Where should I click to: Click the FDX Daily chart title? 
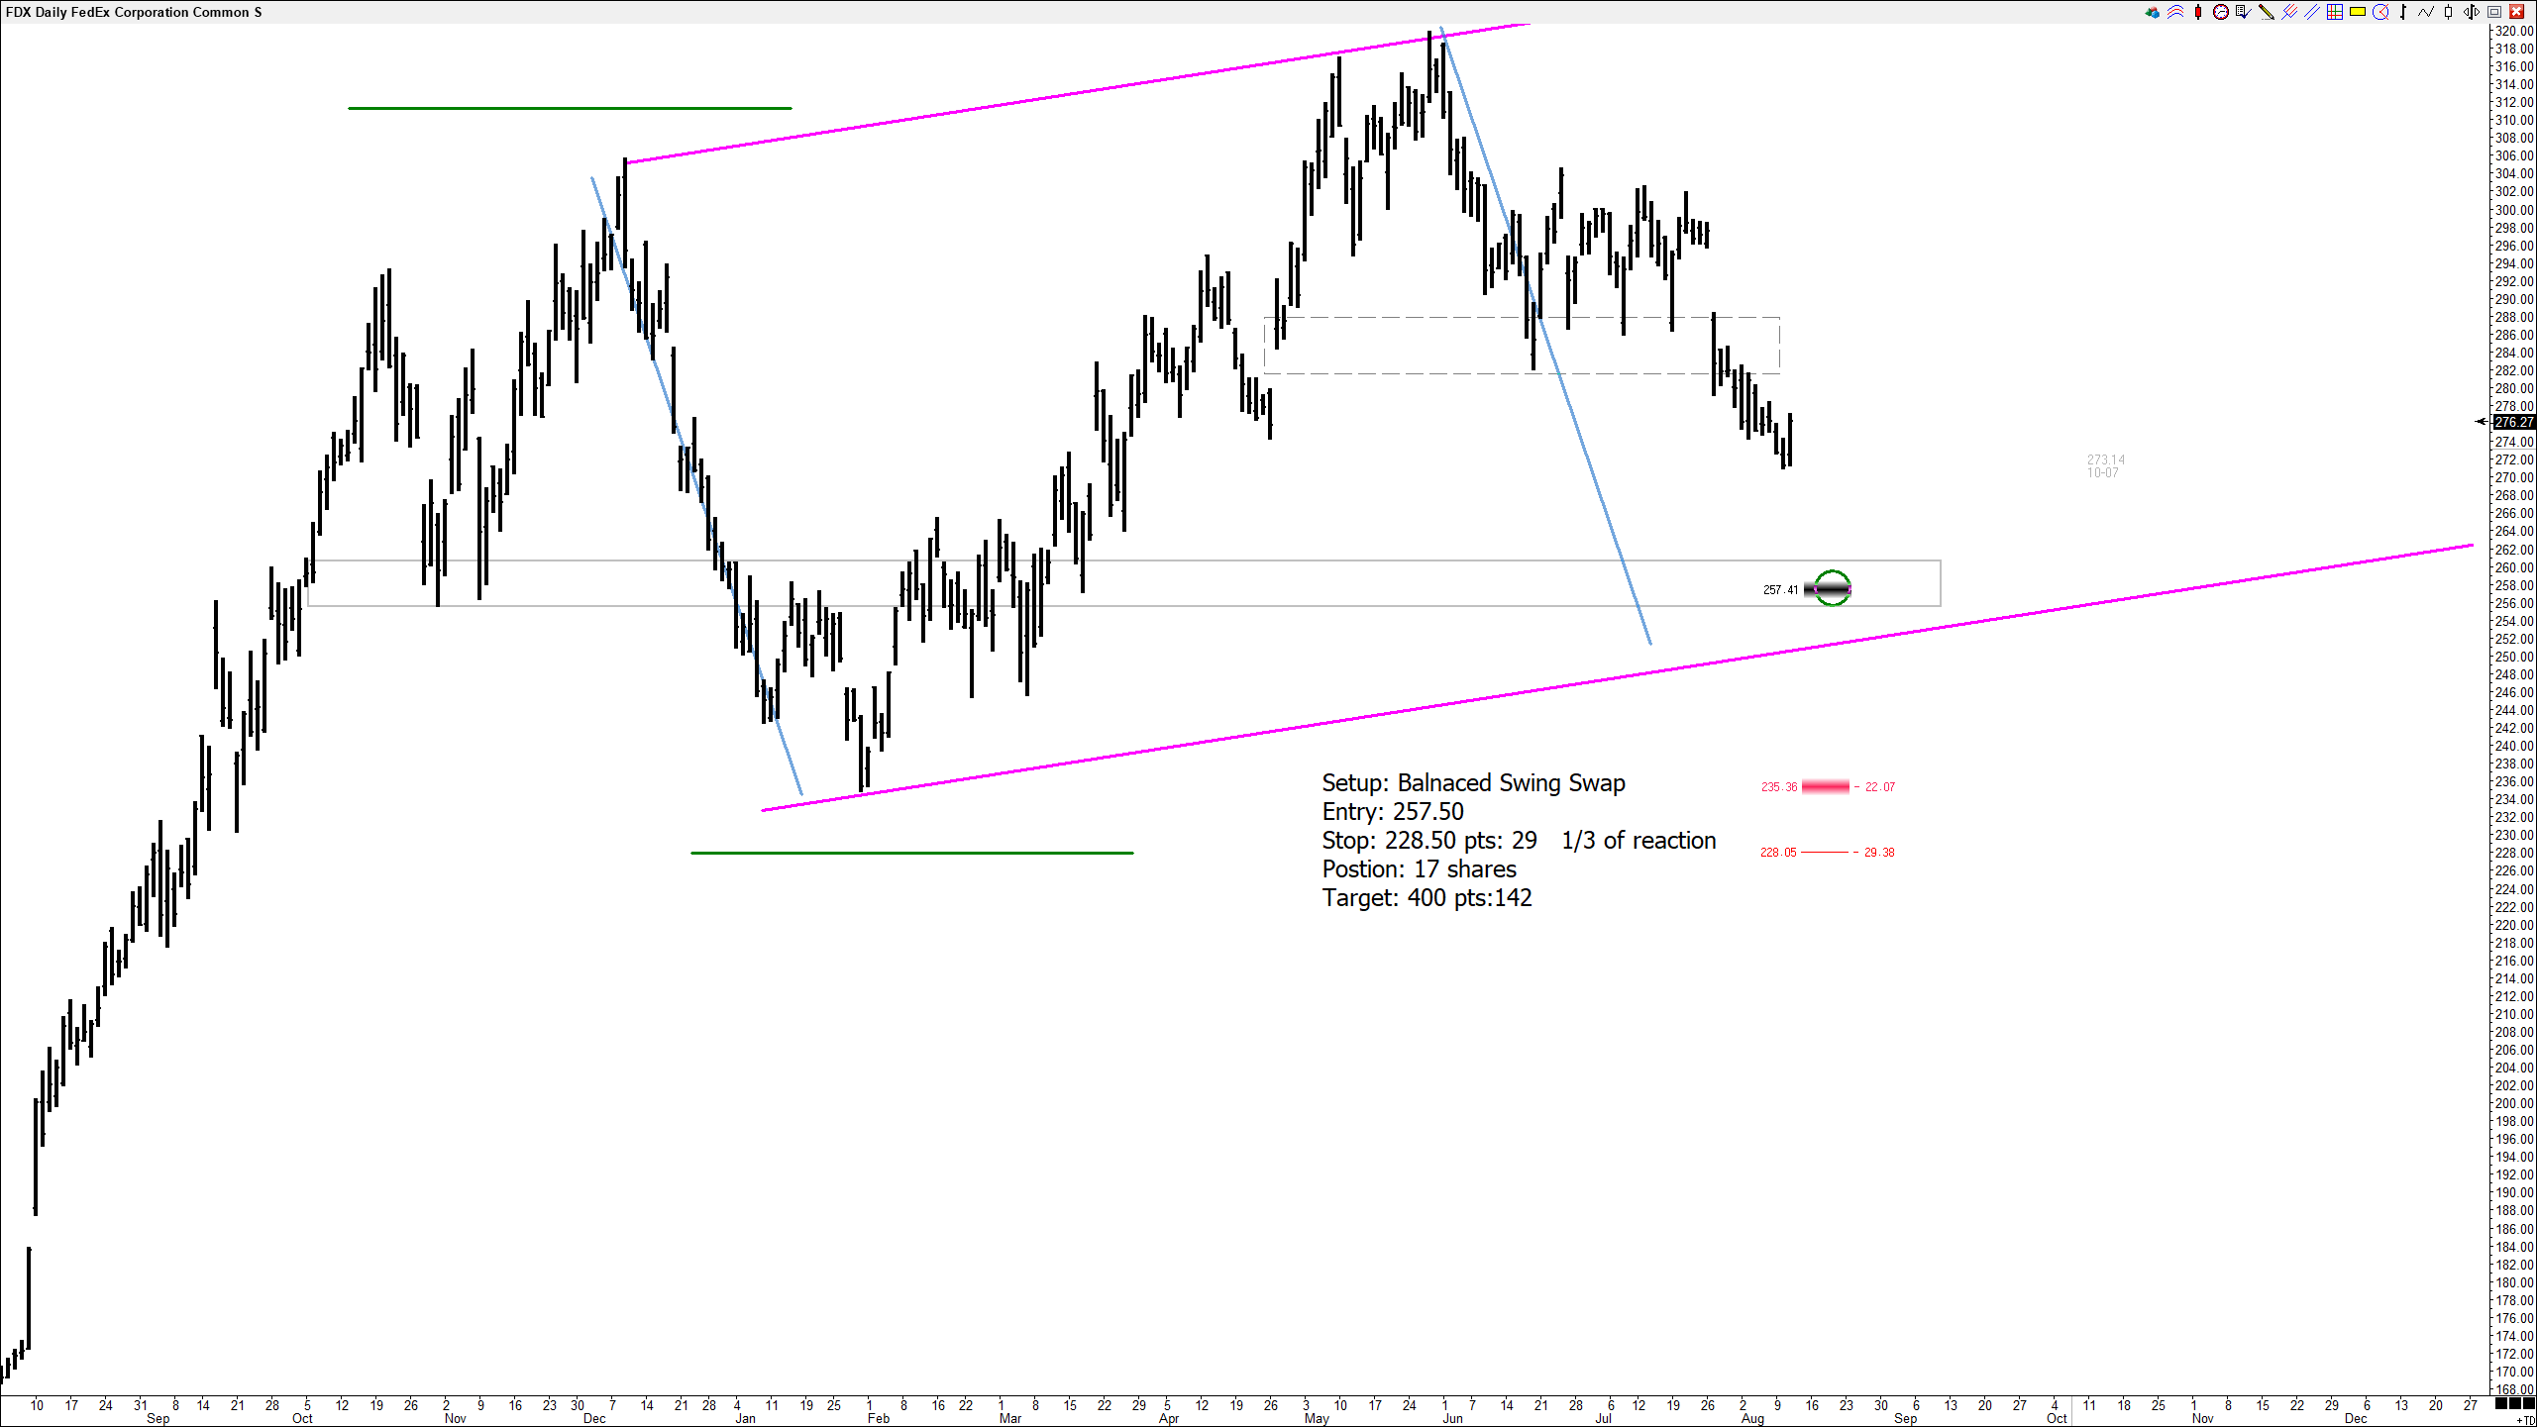(133, 12)
